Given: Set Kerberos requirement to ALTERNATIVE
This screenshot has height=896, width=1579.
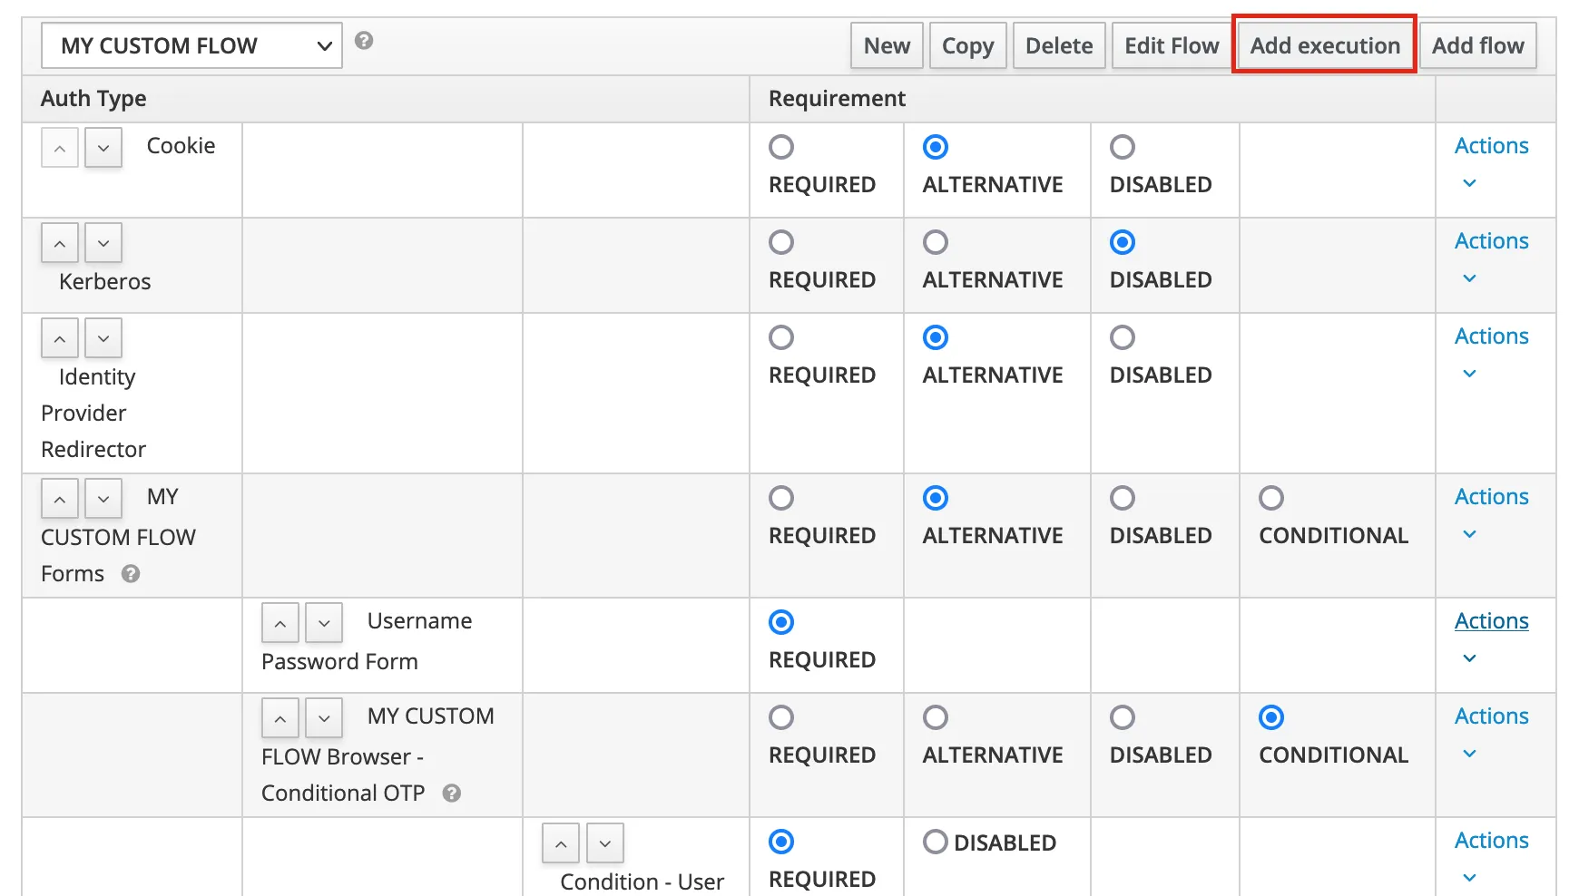Looking at the screenshot, I should [x=936, y=242].
